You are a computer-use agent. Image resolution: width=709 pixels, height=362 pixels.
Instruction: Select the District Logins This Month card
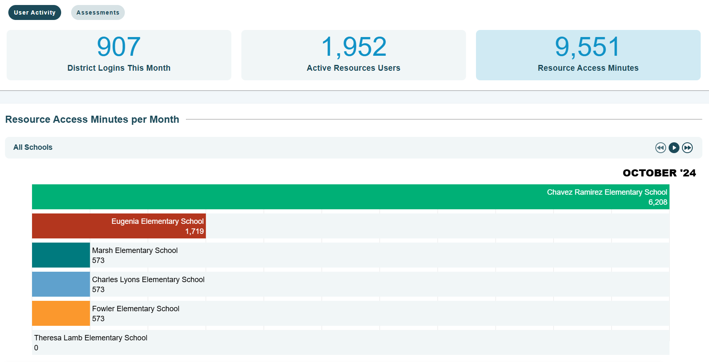point(119,55)
